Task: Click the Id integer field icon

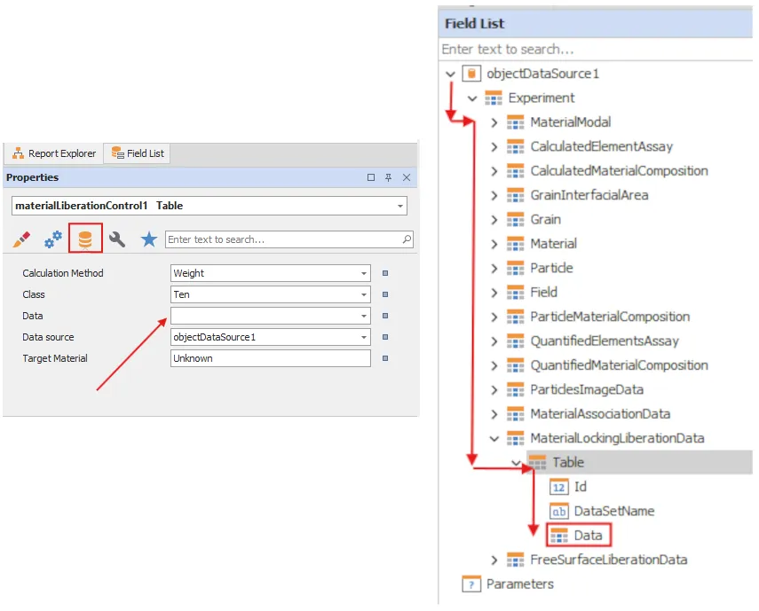Action: [x=558, y=487]
